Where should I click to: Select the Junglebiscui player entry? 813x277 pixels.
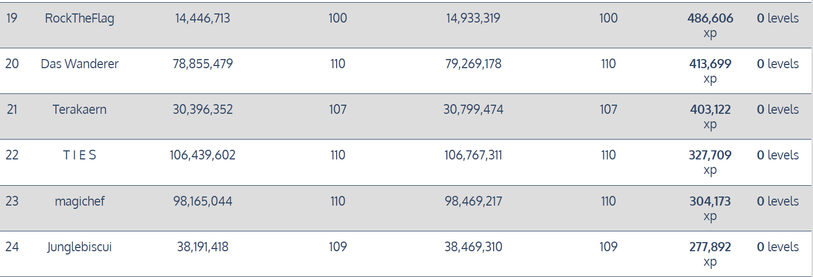[80, 247]
